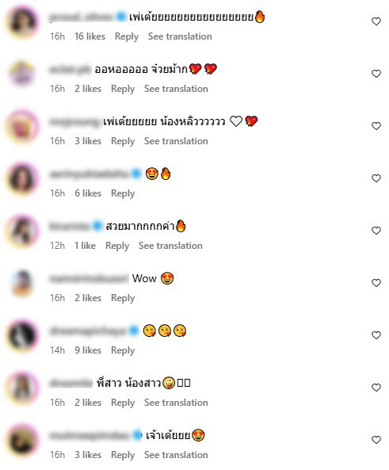Tap the heart on the three kissing-emoji comment
Image resolution: width=389 pixels, height=470 pixels.
pyautogui.click(x=376, y=335)
